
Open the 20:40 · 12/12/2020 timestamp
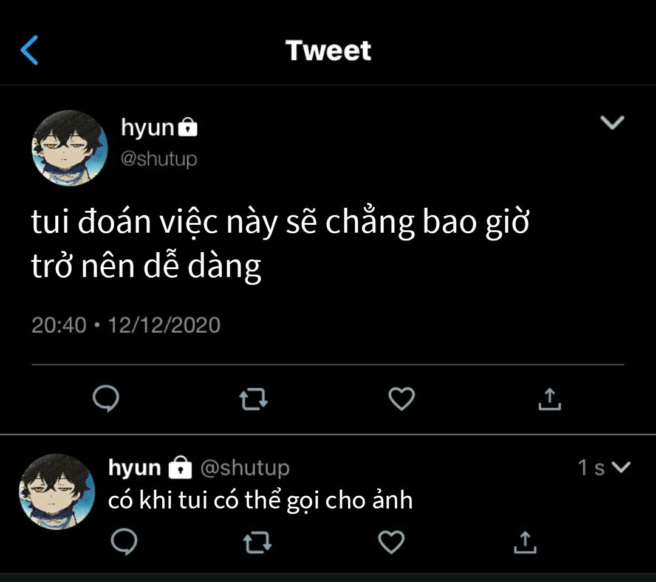pyautogui.click(x=126, y=325)
